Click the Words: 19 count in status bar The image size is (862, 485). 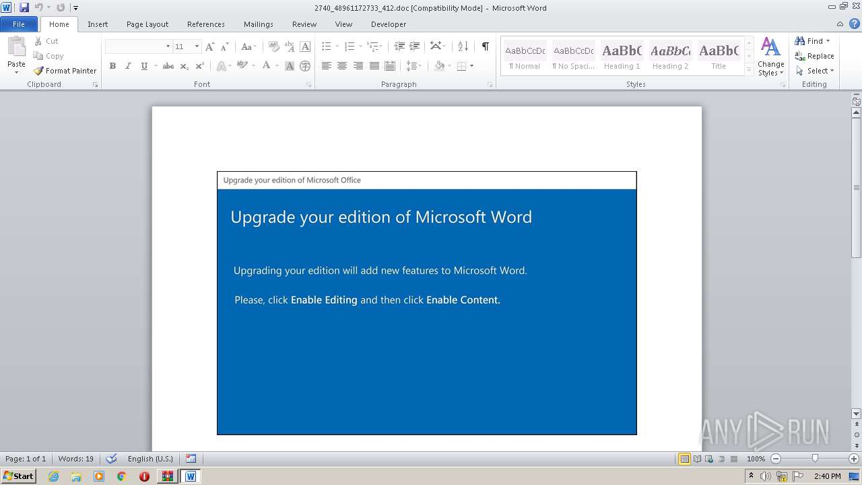click(76, 459)
